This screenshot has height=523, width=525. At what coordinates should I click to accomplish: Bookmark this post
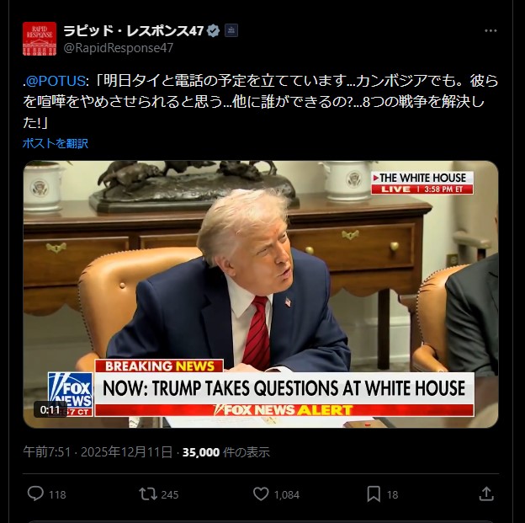point(374,494)
